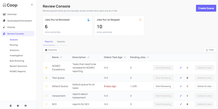This screenshot has width=218, height=109.
Task: Open Bulk Actioning in the sidebar
Action: (17, 61)
